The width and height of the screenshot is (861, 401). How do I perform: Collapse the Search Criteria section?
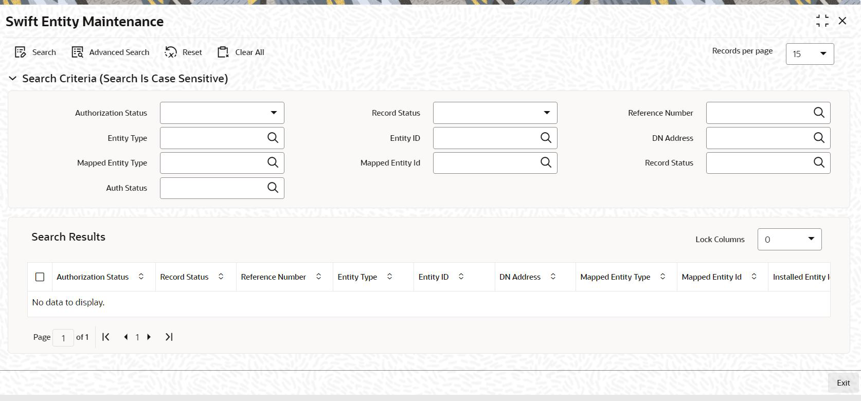tap(12, 79)
